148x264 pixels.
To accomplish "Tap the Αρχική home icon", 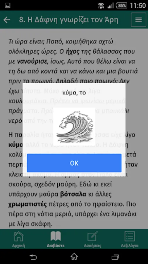I will [x=18, y=239].
